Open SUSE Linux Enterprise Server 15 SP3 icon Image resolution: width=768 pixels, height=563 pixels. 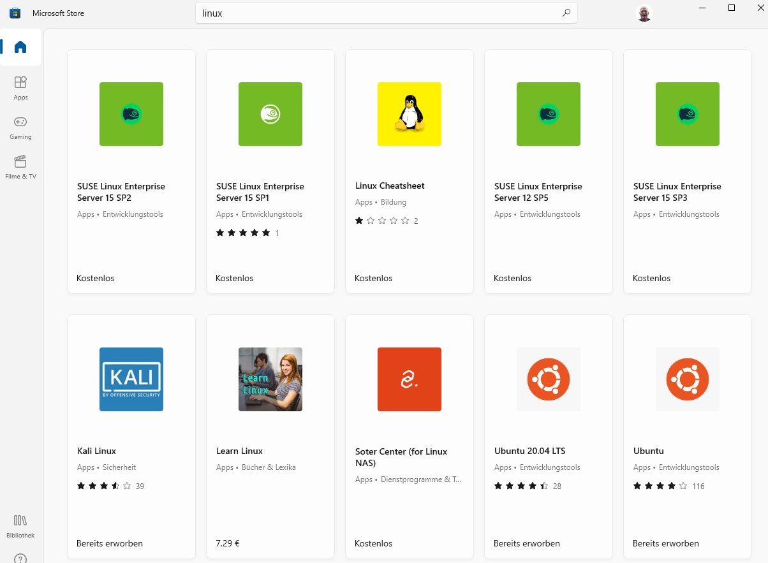pos(688,114)
